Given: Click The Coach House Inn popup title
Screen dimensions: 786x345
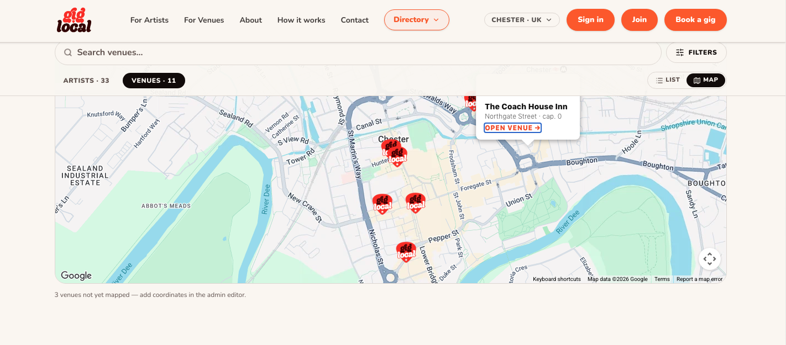Looking at the screenshot, I should pyautogui.click(x=526, y=107).
